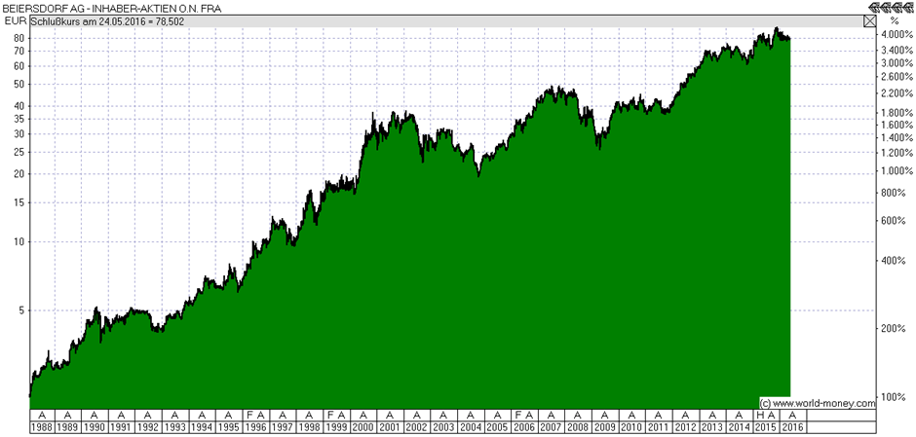
Task: Click the leftmost arrow icon above the percent axis
Action: [x=873, y=7]
